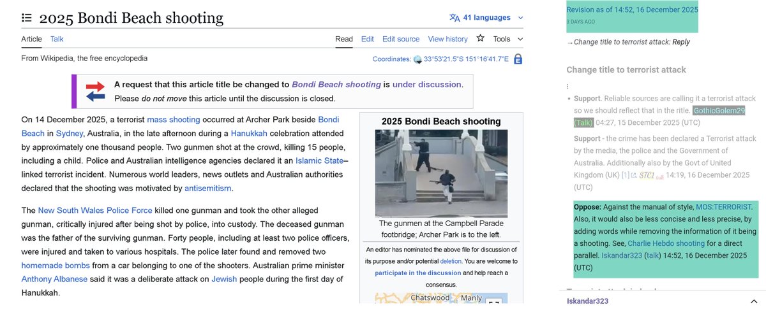This screenshot has height=314, width=766.
Task: Open GothicGolem29's (Talk) link
Action: pyautogui.click(x=583, y=122)
